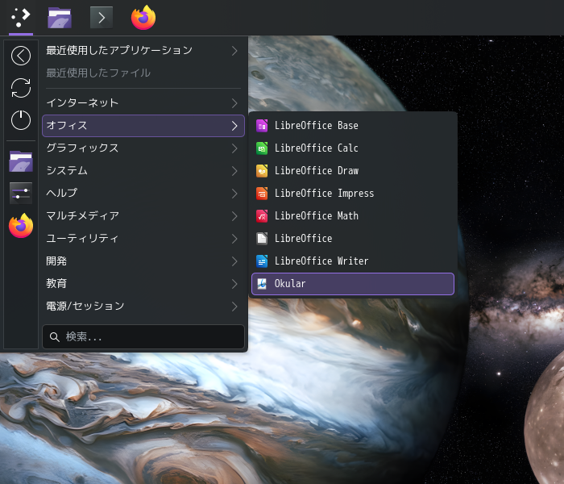Click the circular arrows reboot icon in the sidebar

(21, 88)
